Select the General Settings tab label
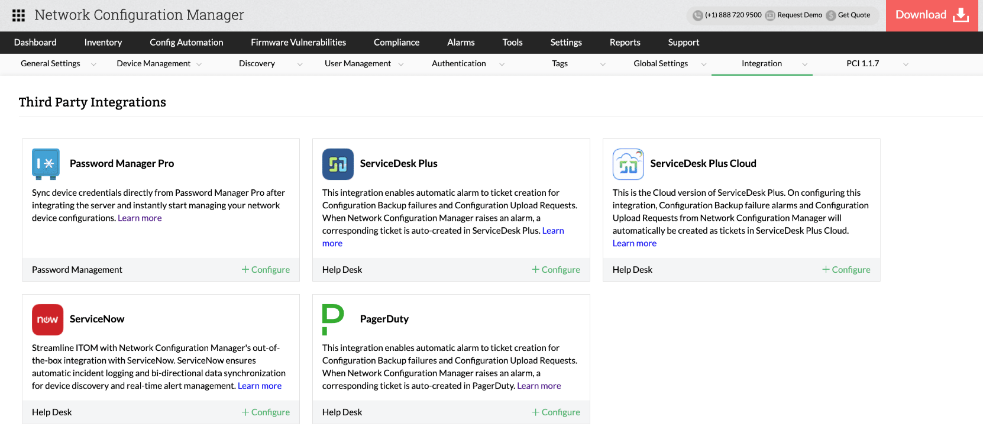Image resolution: width=983 pixels, height=439 pixels. 50,64
